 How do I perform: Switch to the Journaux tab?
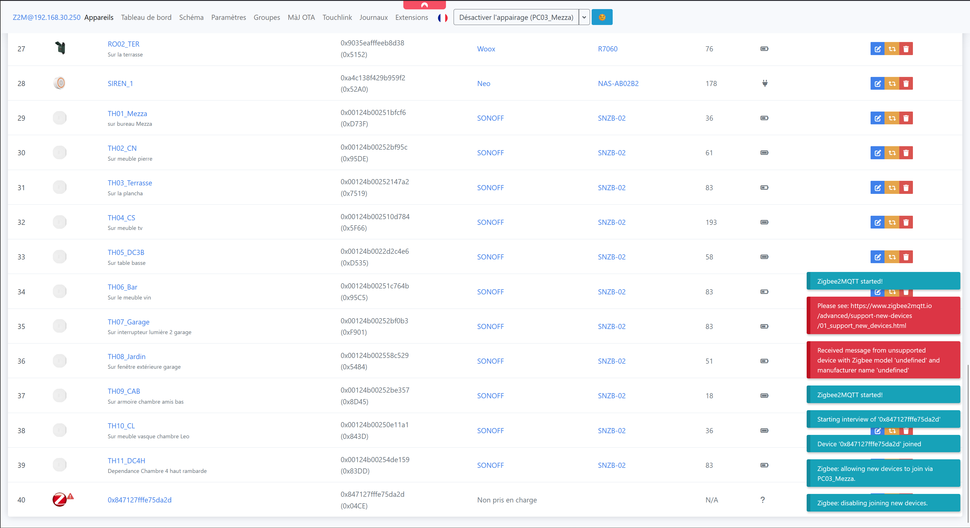coord(373,17)
